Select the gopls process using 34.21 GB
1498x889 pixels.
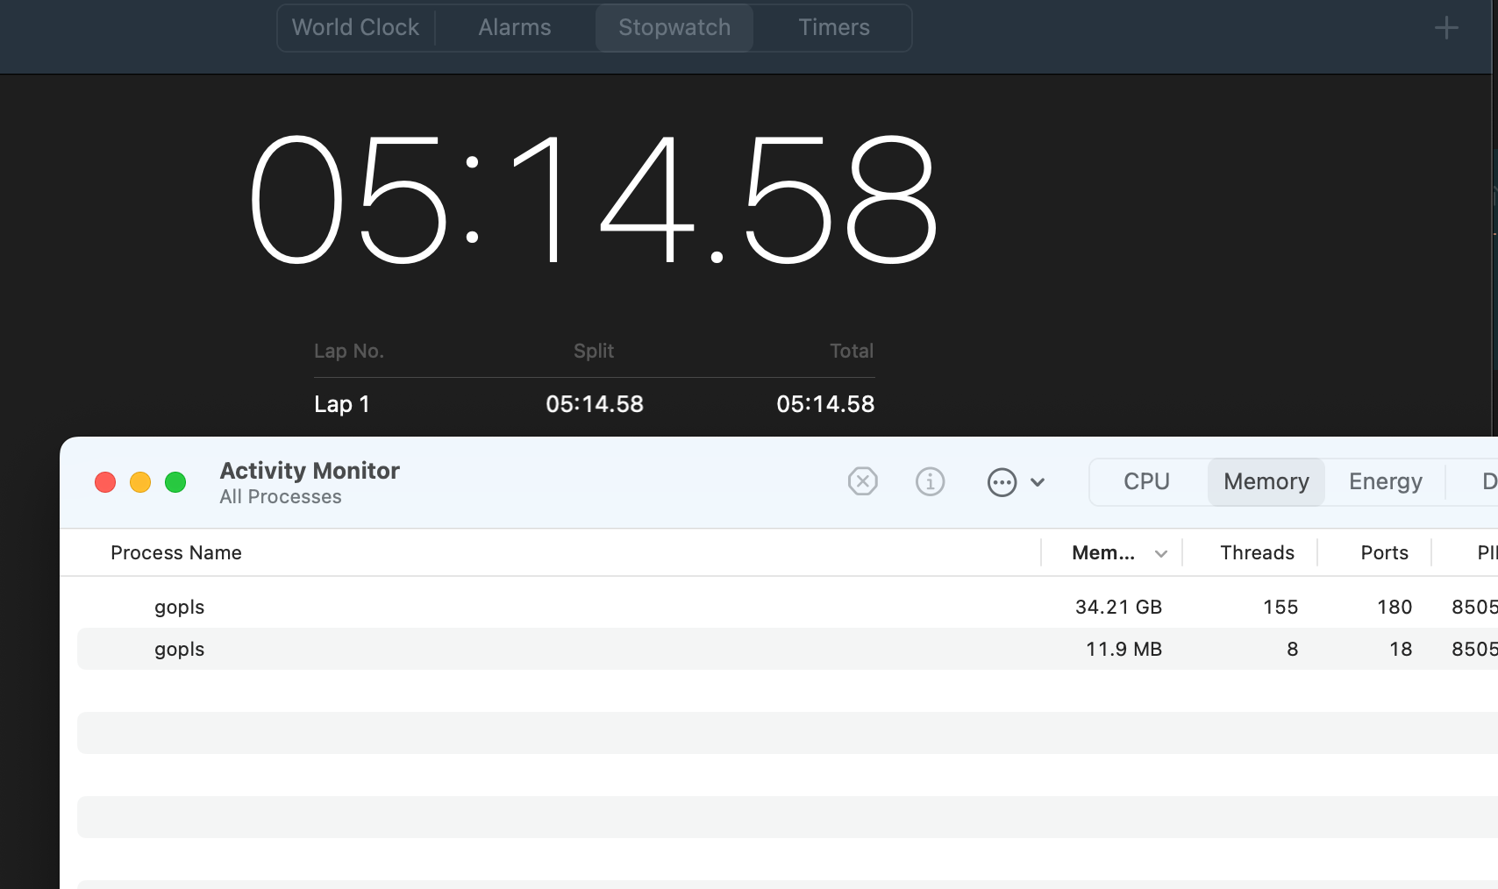click(x=180, y=607)
